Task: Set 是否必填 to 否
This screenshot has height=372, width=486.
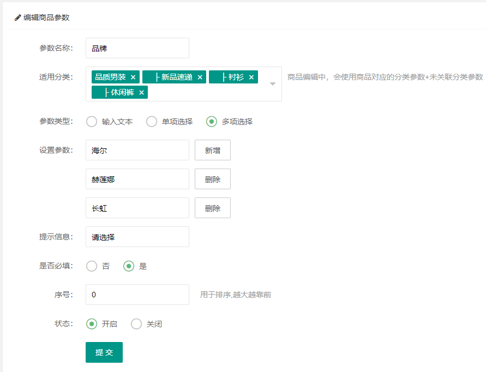Action: 92,266
